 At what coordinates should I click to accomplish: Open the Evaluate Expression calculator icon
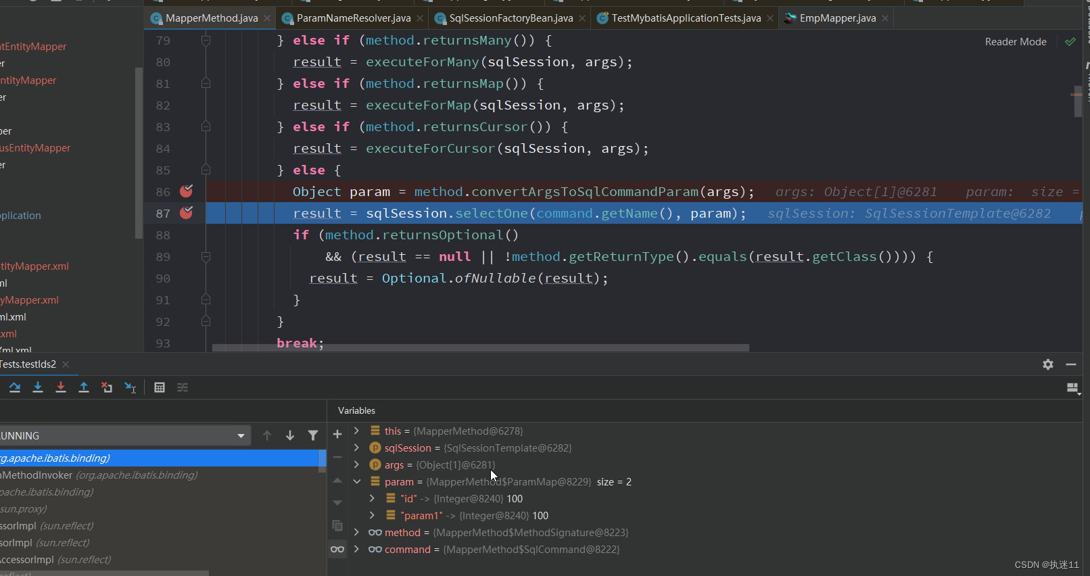[160, 387]
